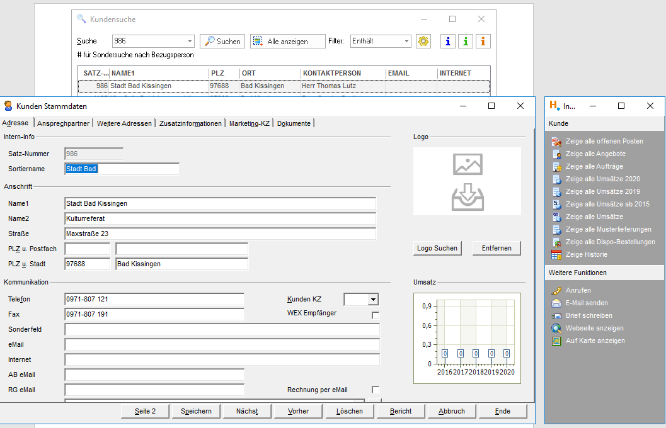Click icon beside Zeige alle Umsätze ab 2015
Screen dimensions: 666x428
tap(556, 205)
